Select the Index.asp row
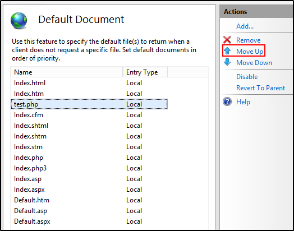Screen dimensions: 294x231 pos(89,179)
